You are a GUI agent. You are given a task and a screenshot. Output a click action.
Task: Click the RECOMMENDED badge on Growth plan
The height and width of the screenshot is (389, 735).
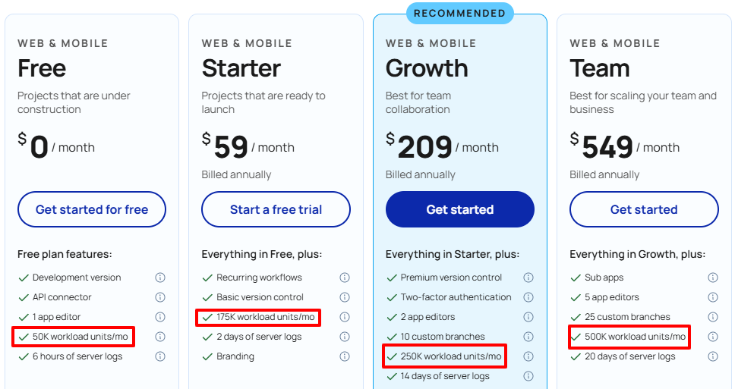point(460,14)
